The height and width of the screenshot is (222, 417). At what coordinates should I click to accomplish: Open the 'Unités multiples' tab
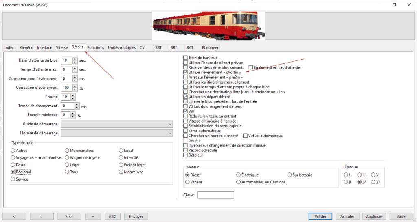tap(122, 48)
